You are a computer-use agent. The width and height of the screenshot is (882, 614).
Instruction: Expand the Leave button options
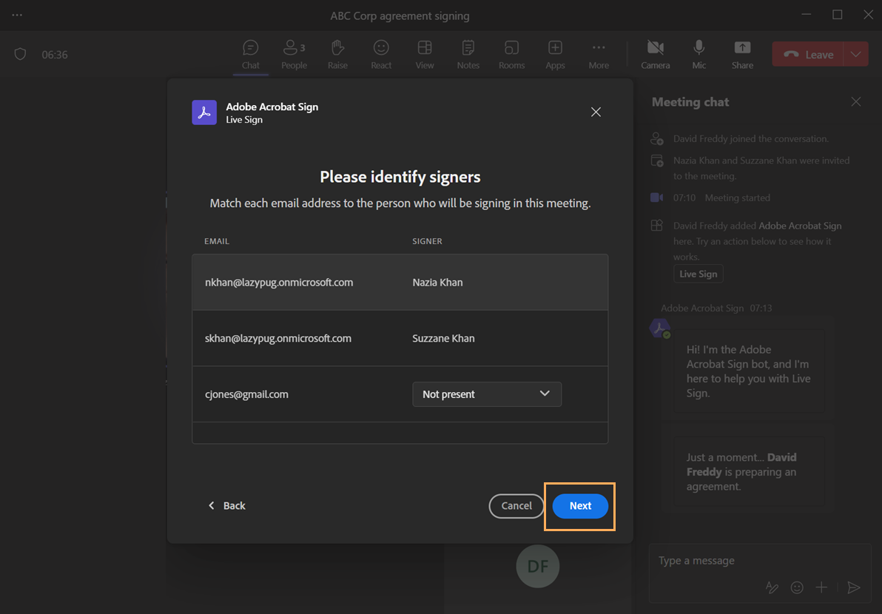[x=856, y=54]
